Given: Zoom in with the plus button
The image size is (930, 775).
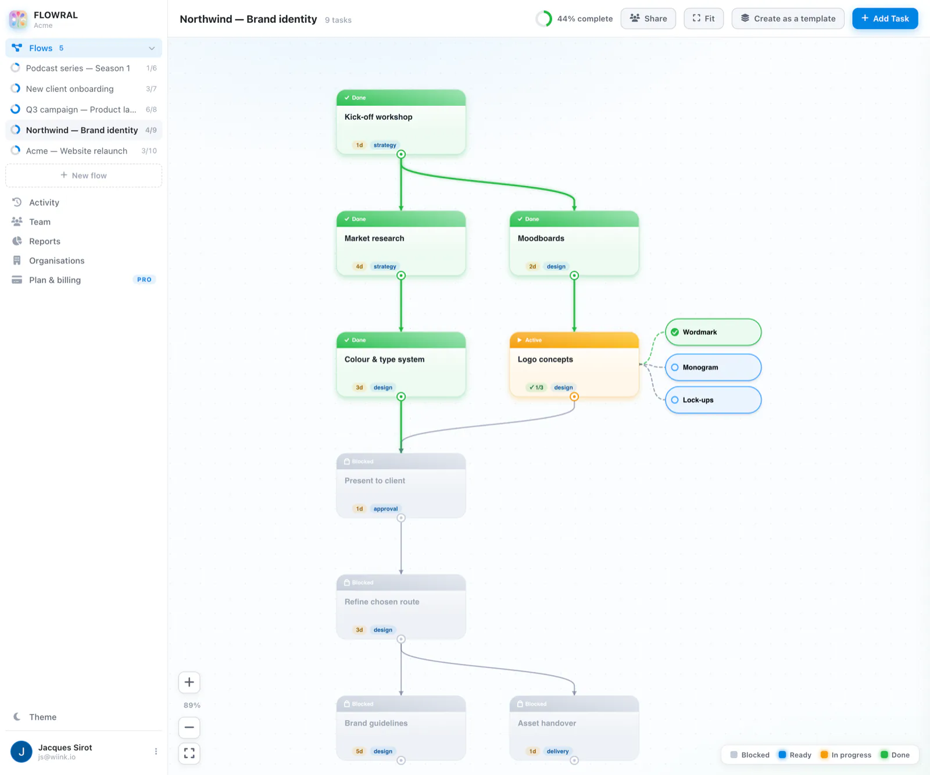Looking at the screenshot, I should tap(189, 682).
